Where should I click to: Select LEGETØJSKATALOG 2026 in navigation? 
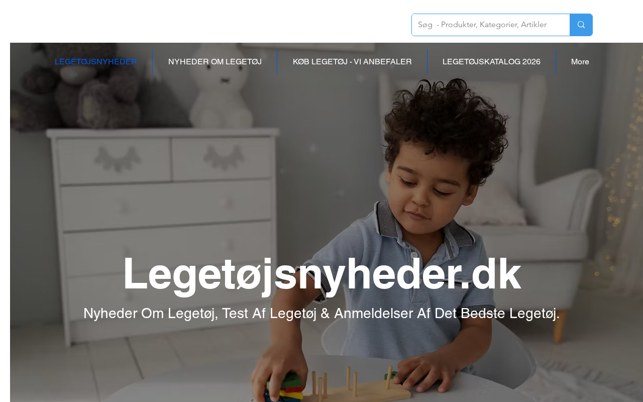click(491, 62)
